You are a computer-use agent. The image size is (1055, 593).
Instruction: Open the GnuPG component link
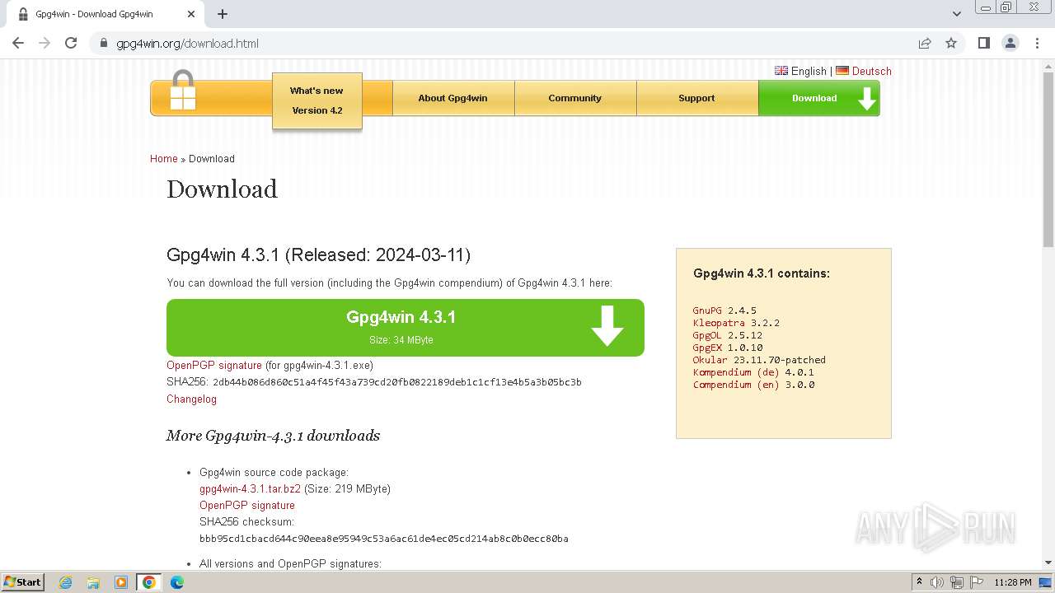click(707, 311)
